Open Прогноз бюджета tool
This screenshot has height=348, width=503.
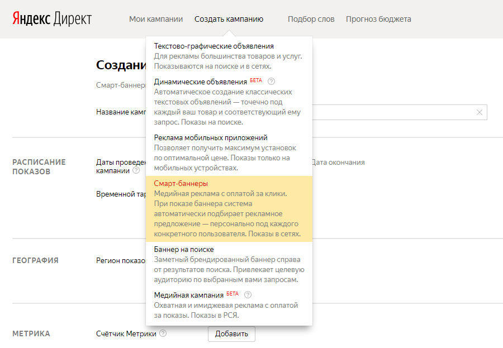[378, 19]
